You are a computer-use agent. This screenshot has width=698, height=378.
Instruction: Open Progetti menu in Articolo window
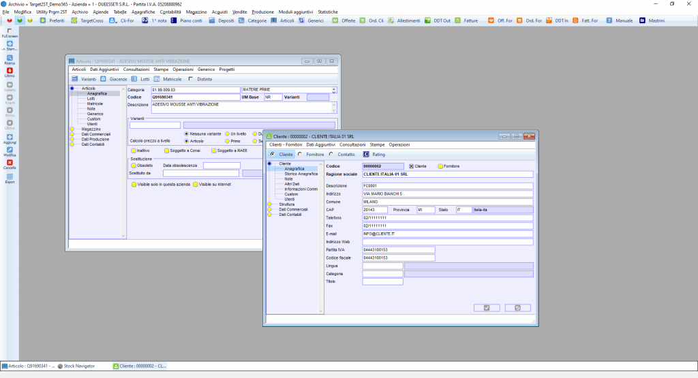coord(226,69)
